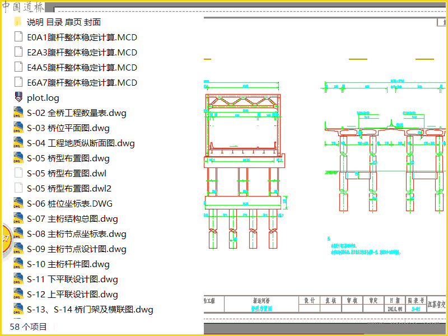Click the 设计 cell in title block
Viewport: 448px width, 336px height.
pos(310,300)
